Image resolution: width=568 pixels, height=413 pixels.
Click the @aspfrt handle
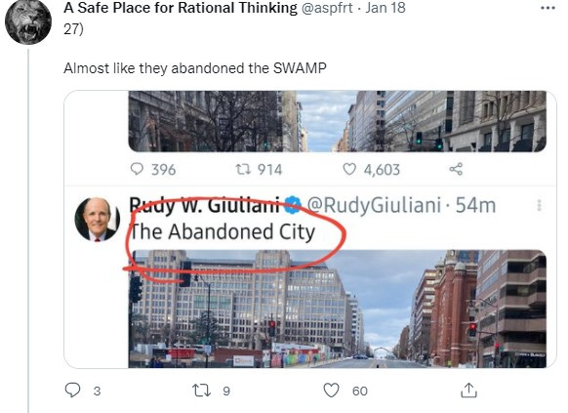click(327, 8)
